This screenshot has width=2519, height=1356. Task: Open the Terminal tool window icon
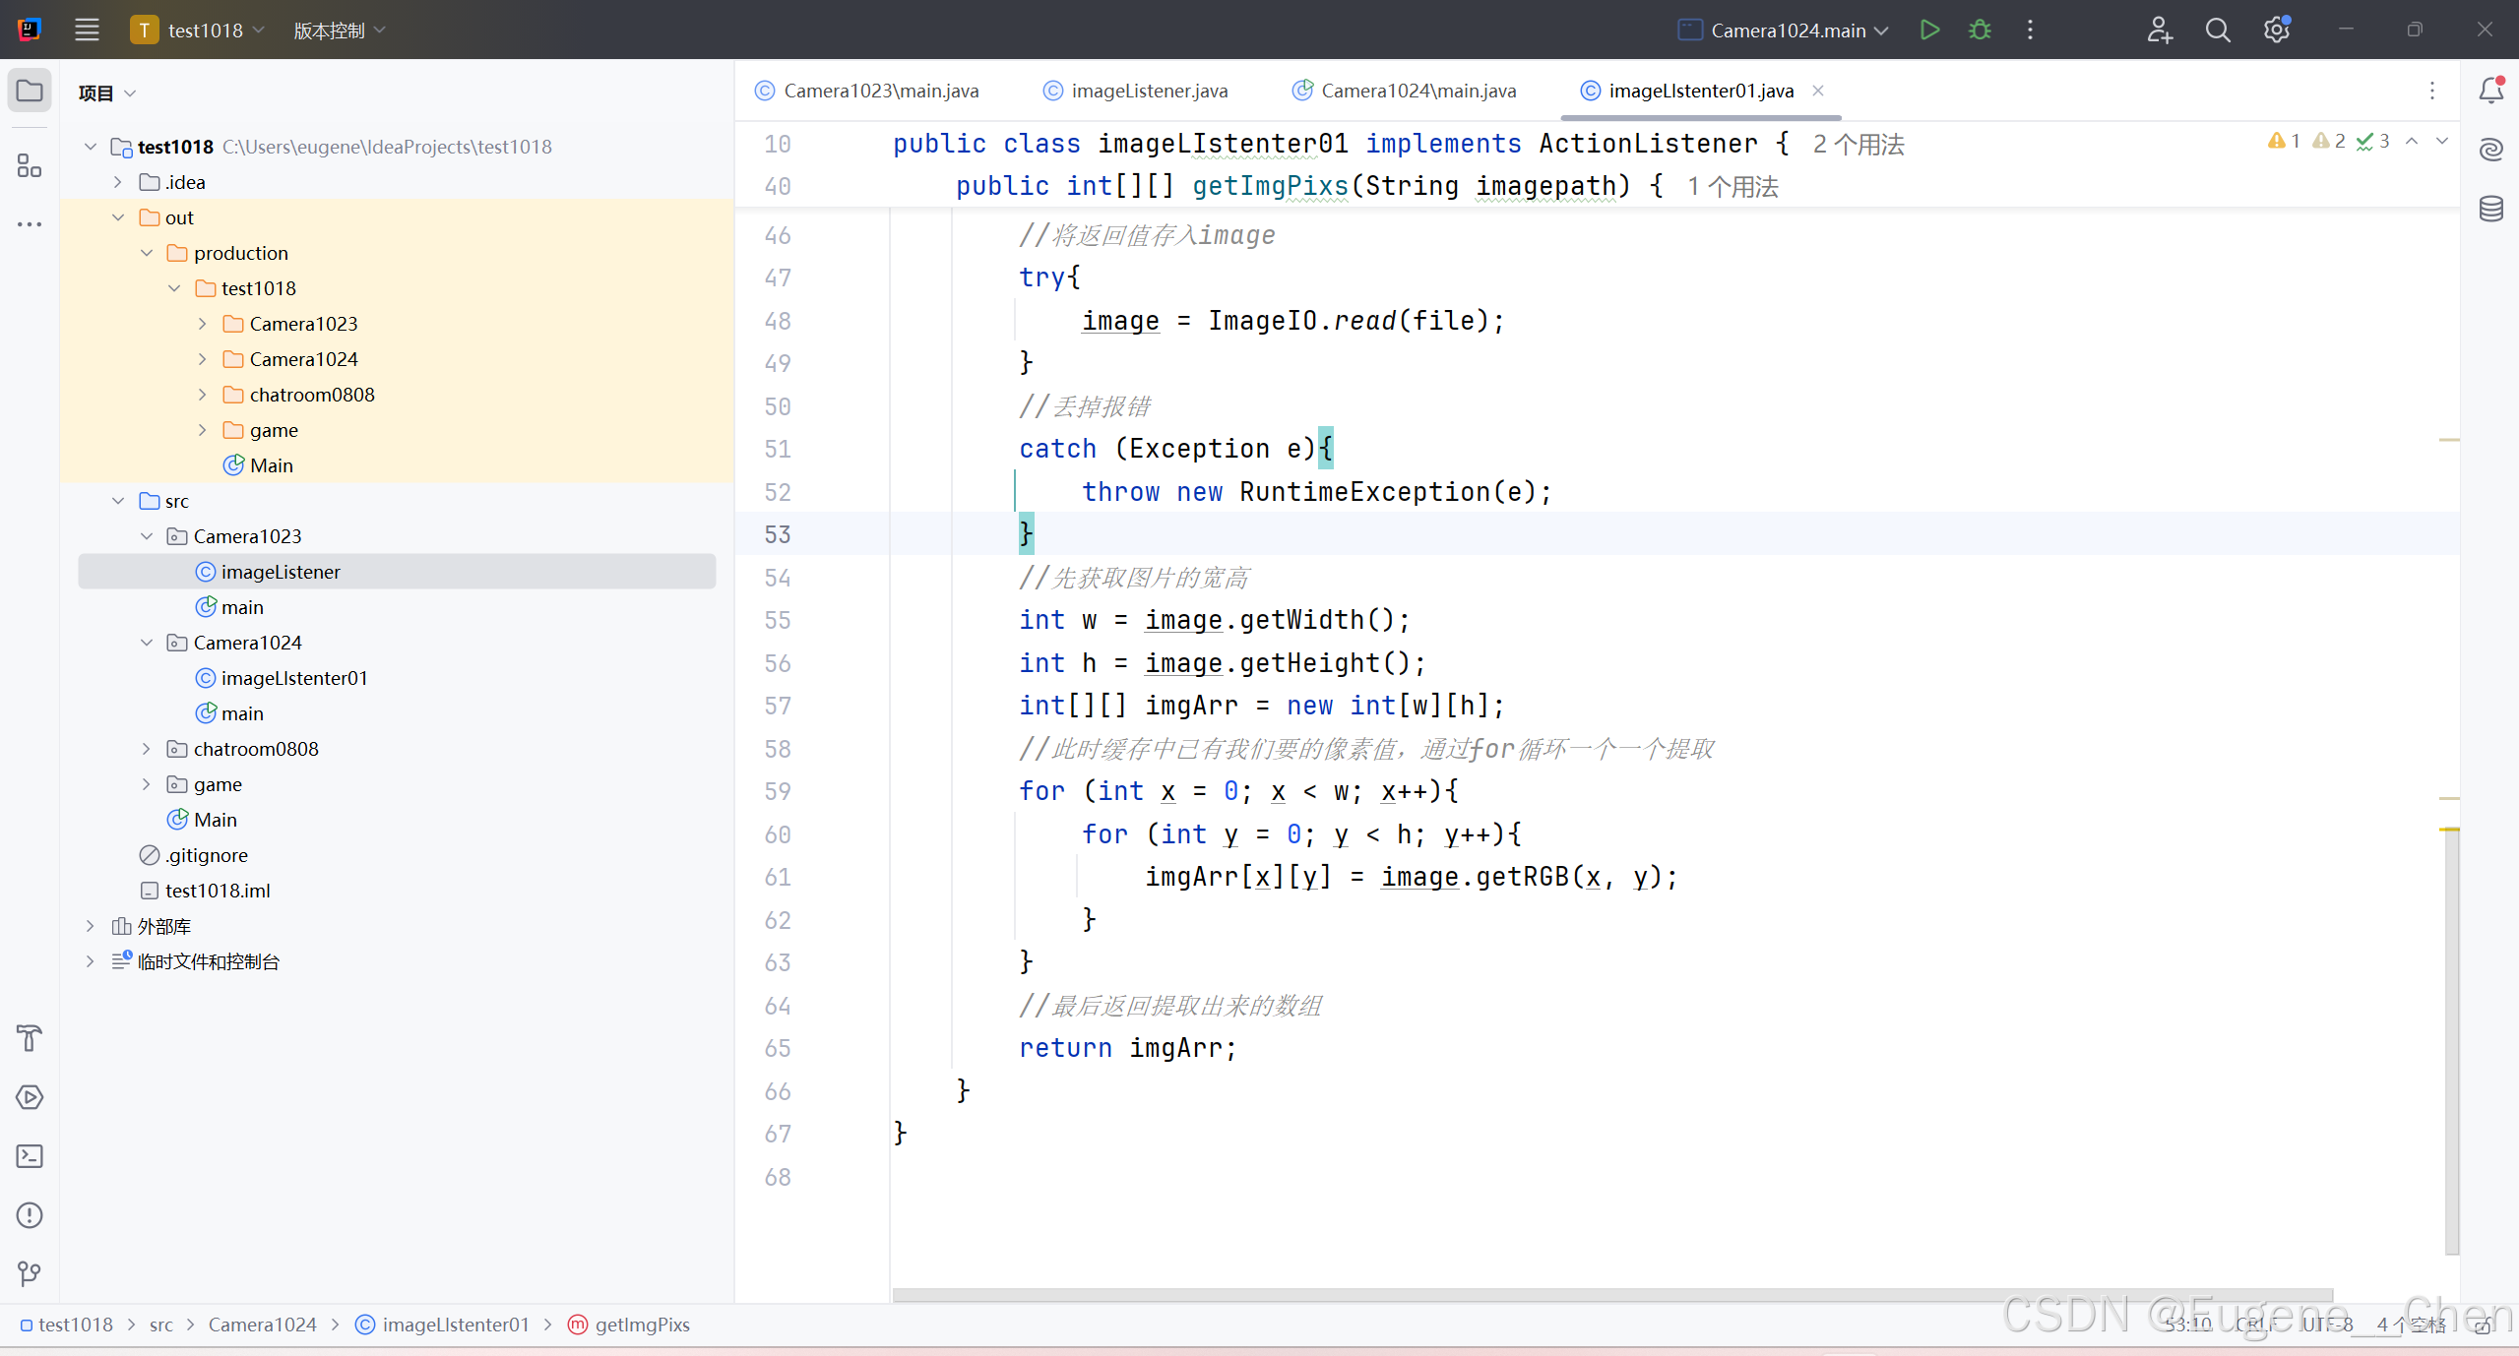pyautogui.click(x=30, y=1156)
